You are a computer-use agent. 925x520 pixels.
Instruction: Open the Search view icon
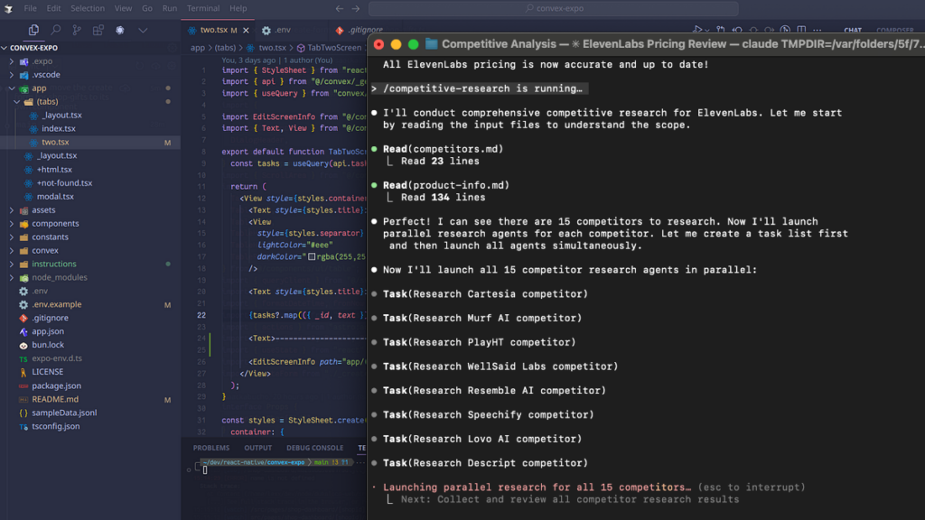click(56, 30)
